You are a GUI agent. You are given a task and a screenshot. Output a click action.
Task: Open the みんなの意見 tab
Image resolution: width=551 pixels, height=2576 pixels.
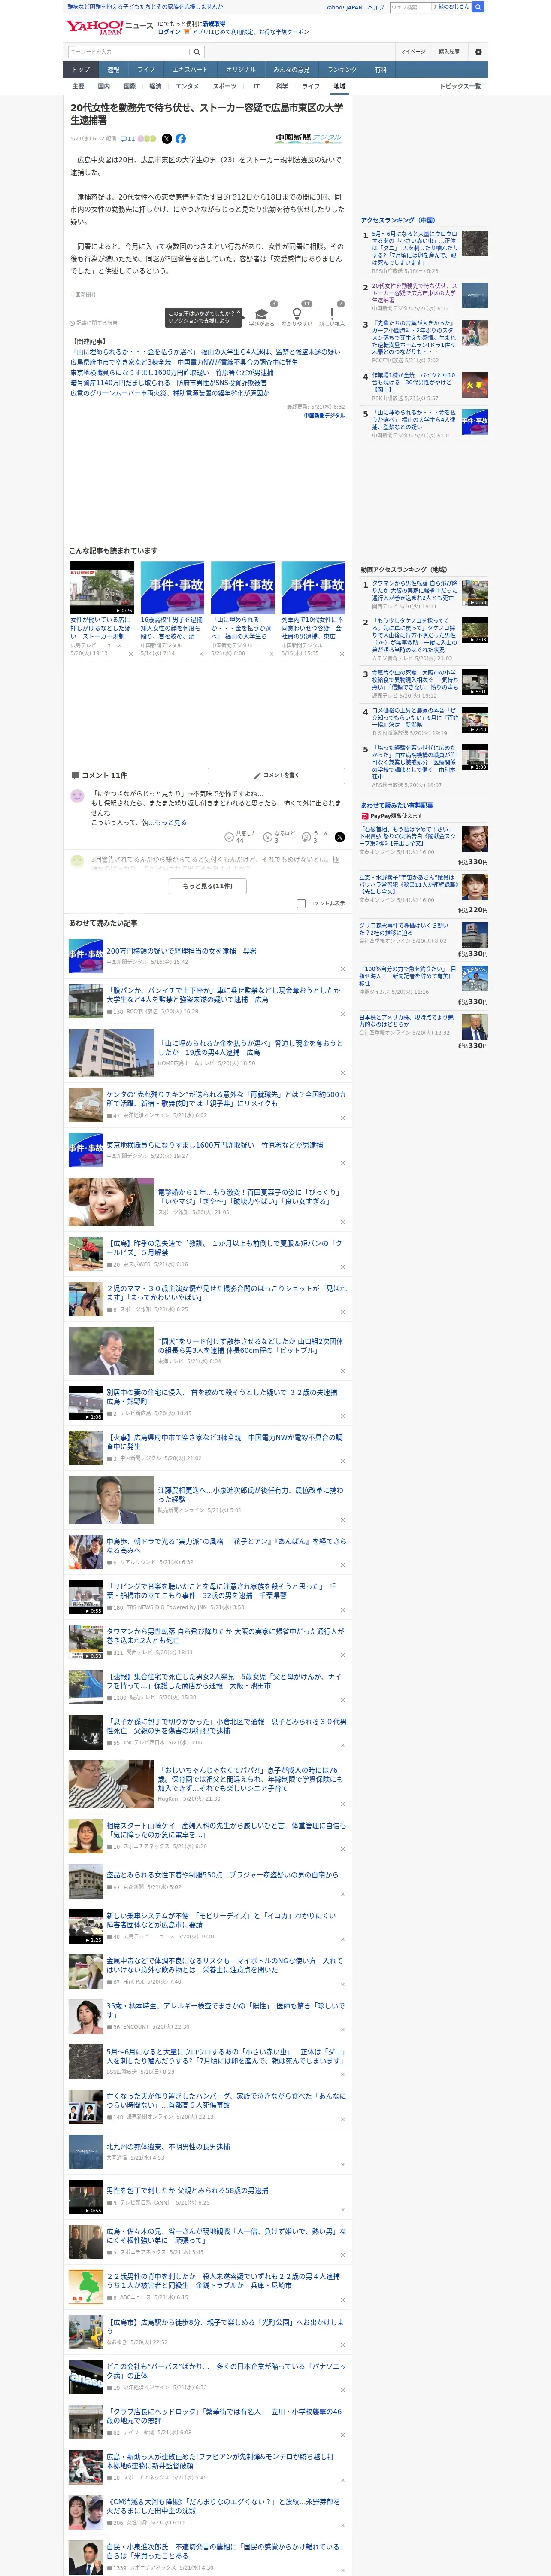(x=292, y=70)
